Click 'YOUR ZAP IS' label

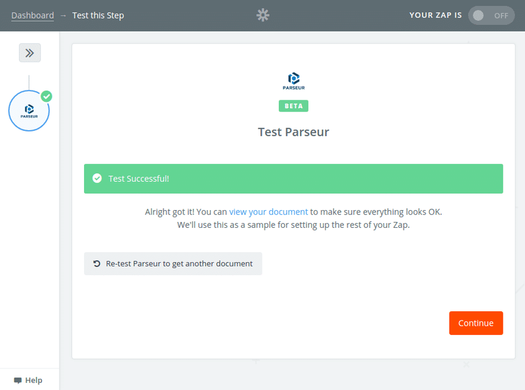(x=435, y=15)
